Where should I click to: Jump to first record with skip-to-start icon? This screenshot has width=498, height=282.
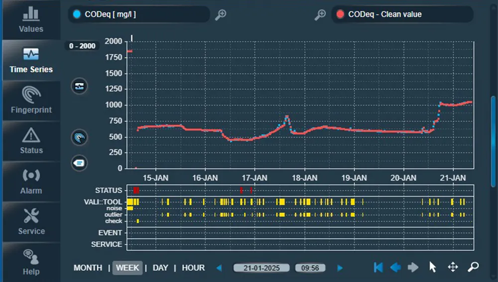[378, 268]
